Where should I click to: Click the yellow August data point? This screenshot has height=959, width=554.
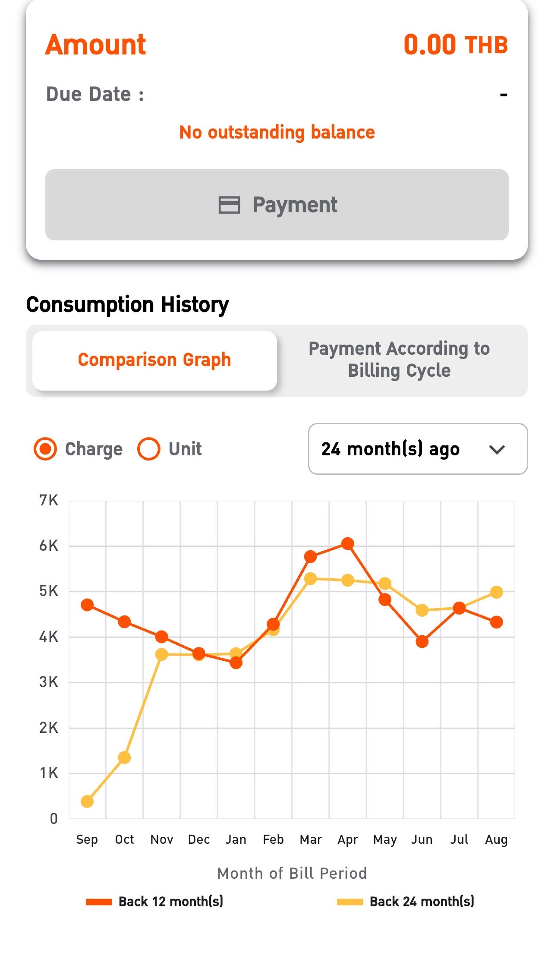pos(497,592)
